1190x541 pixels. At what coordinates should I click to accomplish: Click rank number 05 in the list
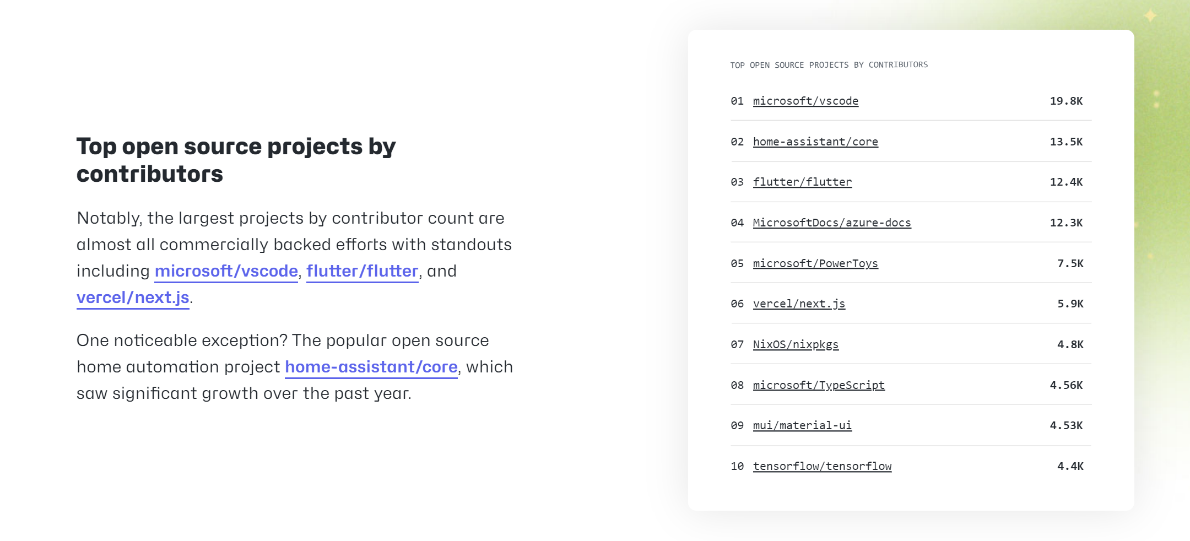coord(737,263)
